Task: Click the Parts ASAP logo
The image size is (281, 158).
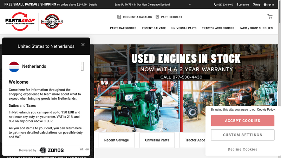Action: [20, 21]
